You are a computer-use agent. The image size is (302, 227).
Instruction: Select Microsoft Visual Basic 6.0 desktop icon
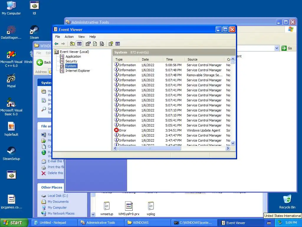click(11, 107)
